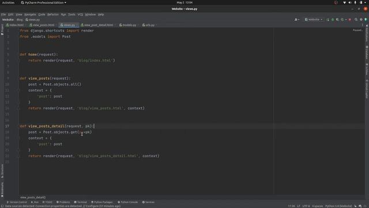The image size is (369, 208).
Task: Click the view_posts_detail() breadcrumb below the editor
Action: pyautogui.click(x=33, y=198)
